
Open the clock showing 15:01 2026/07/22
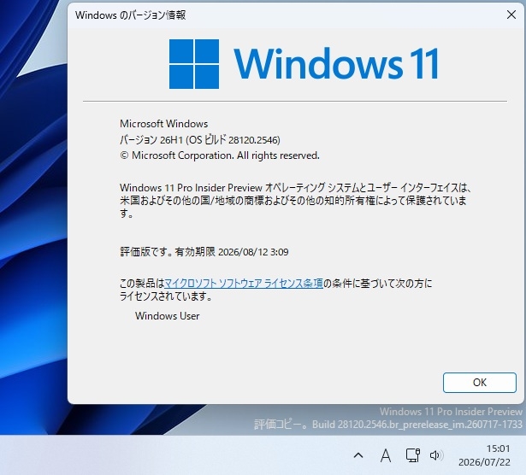click(484, 455)
